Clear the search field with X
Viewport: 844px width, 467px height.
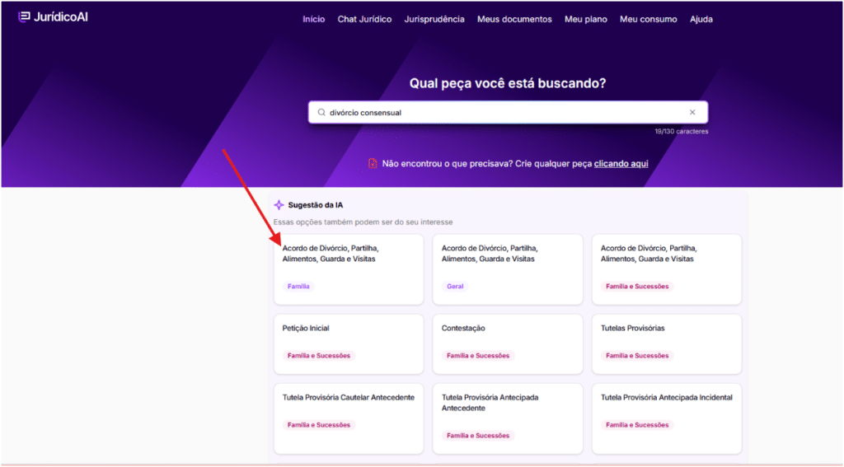tap(692, 113)
